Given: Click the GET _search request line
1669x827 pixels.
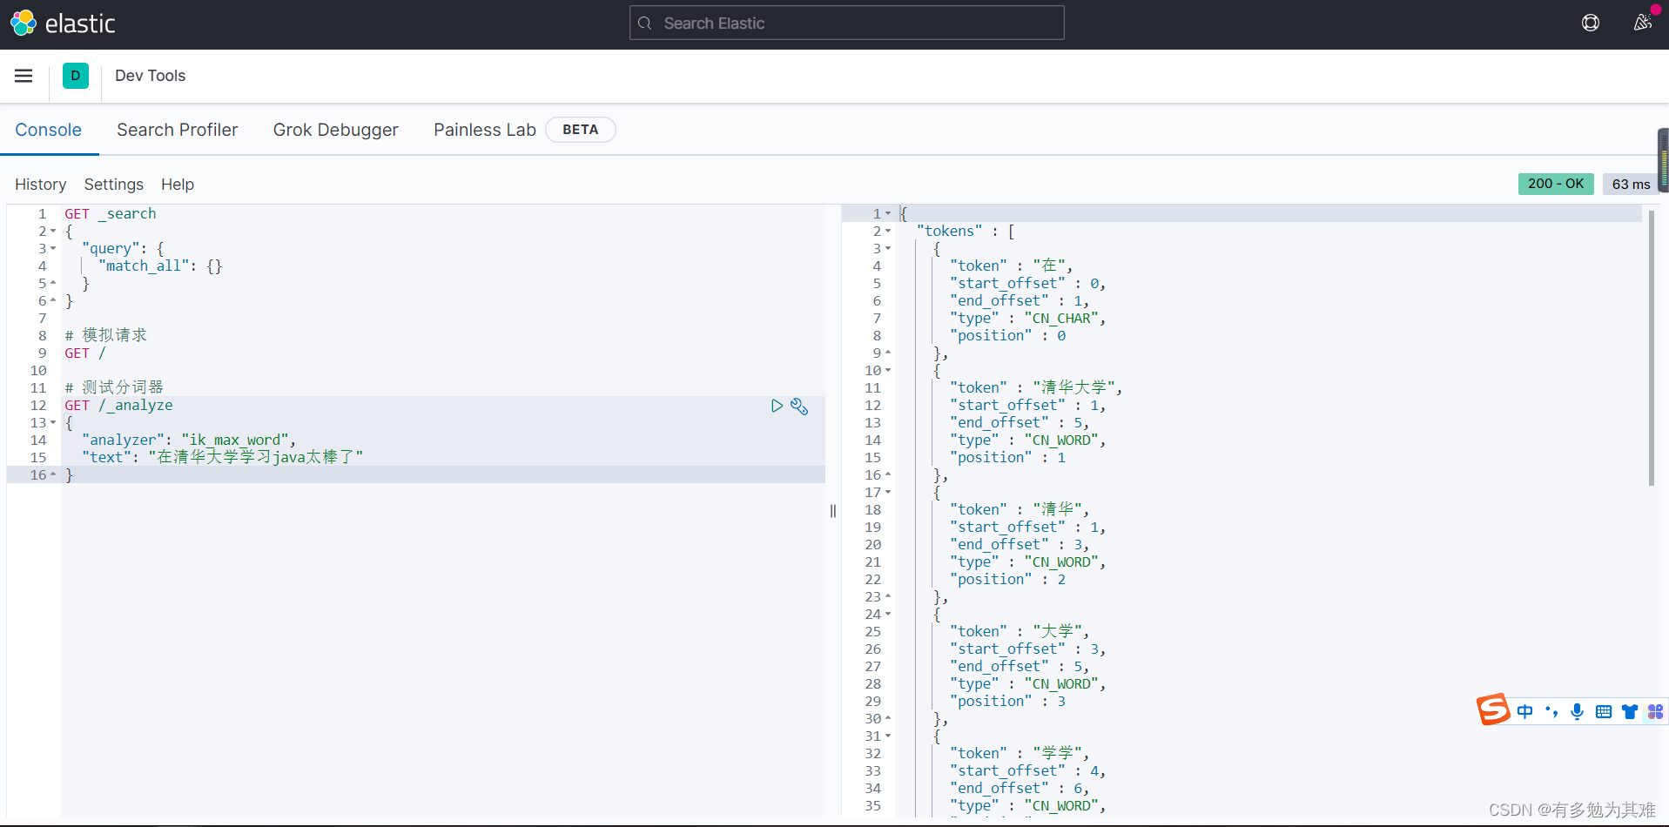Looking at the screenshot, I should click(x=111, y=214).
